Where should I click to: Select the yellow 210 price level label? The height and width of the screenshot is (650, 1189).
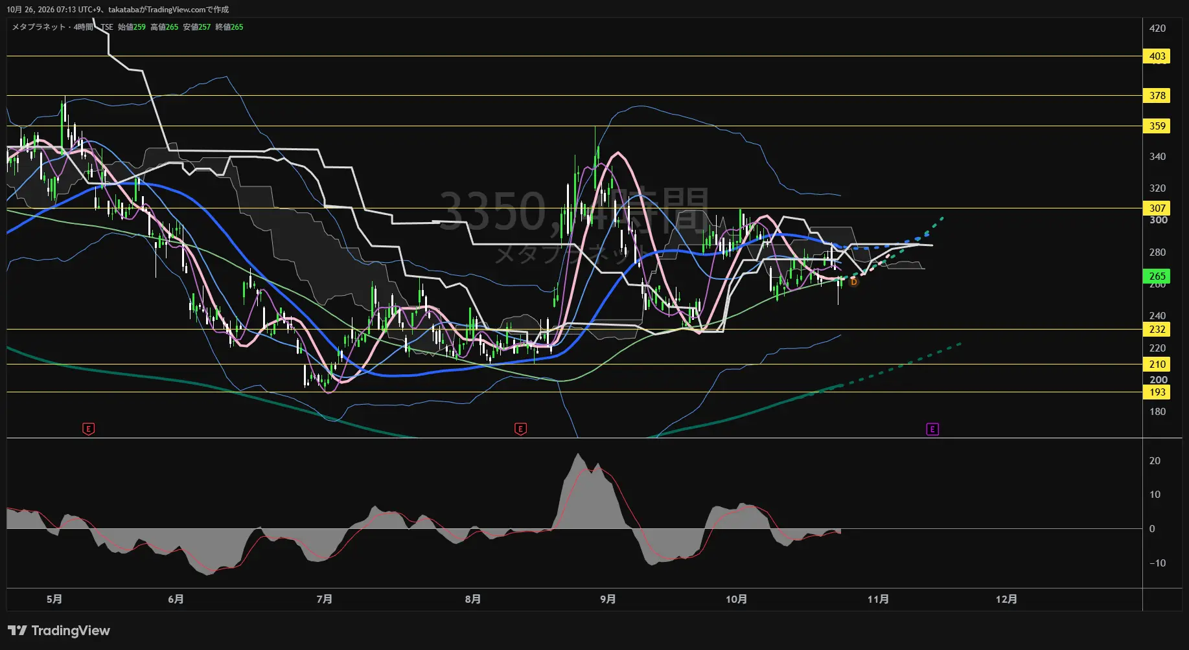pyautogui.click(x=1157, y=364)
